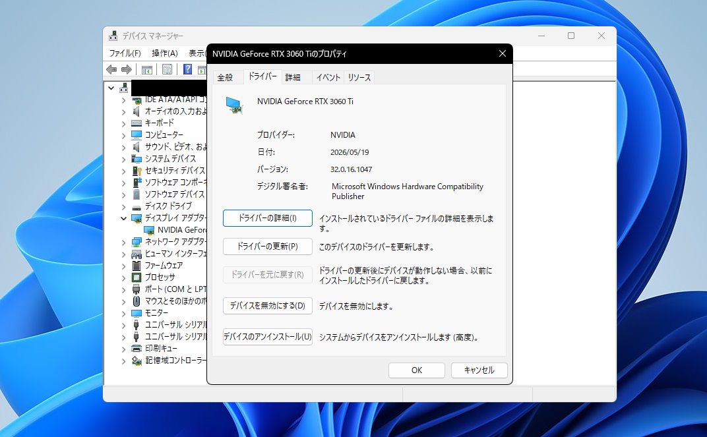Click the large device icon in the properties dialog
This screenshot has height=437, width=707.
point(234,105)
